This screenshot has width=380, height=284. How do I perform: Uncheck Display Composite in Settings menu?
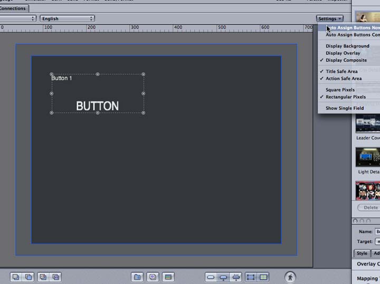346,60
